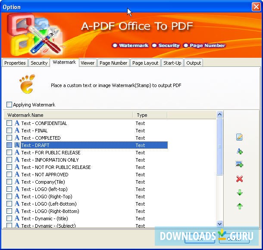Select the Text - FINAL row text
The width and height of the screenshot is (263, 250).
(x=34, y=131)
